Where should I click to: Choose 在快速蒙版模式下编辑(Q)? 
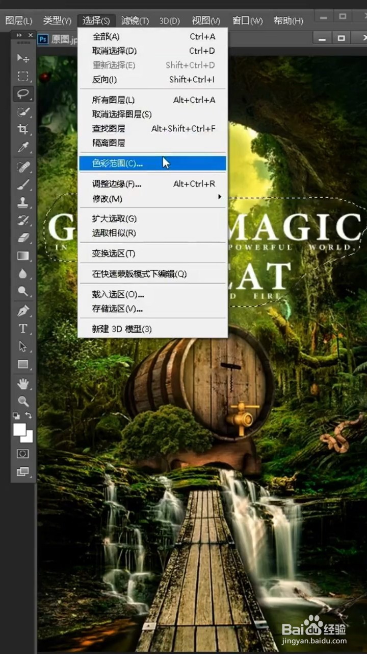[x=152, y=274]
